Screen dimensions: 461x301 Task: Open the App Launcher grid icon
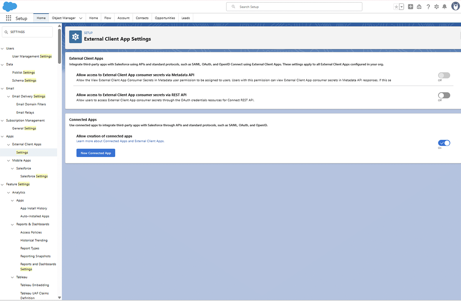[x=8, y=18]
